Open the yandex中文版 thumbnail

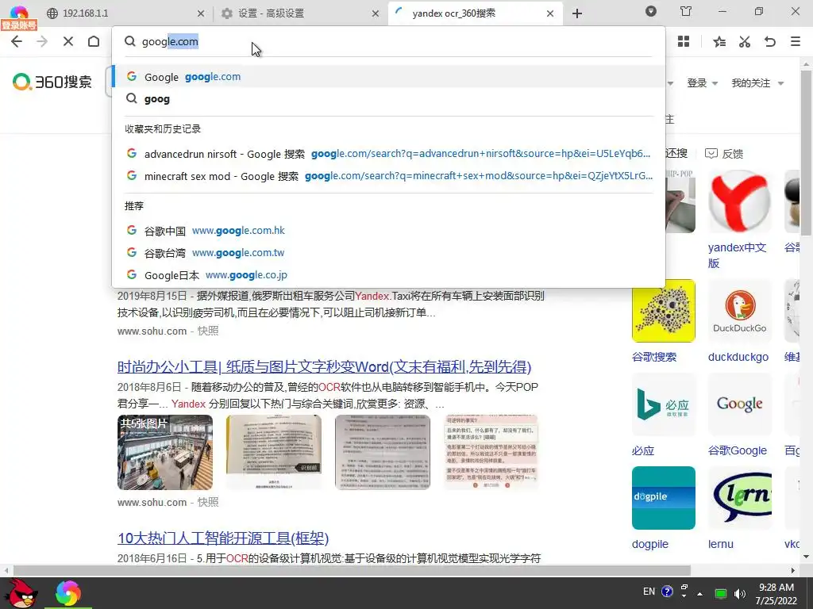click(x=739, y=201)
